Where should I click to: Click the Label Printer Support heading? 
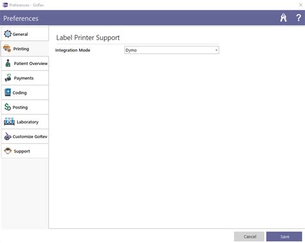coord(88,38)
